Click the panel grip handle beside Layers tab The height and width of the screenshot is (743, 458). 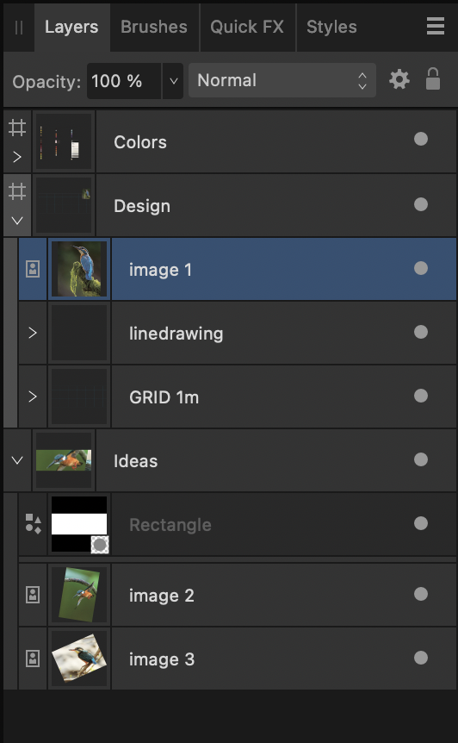19,28
